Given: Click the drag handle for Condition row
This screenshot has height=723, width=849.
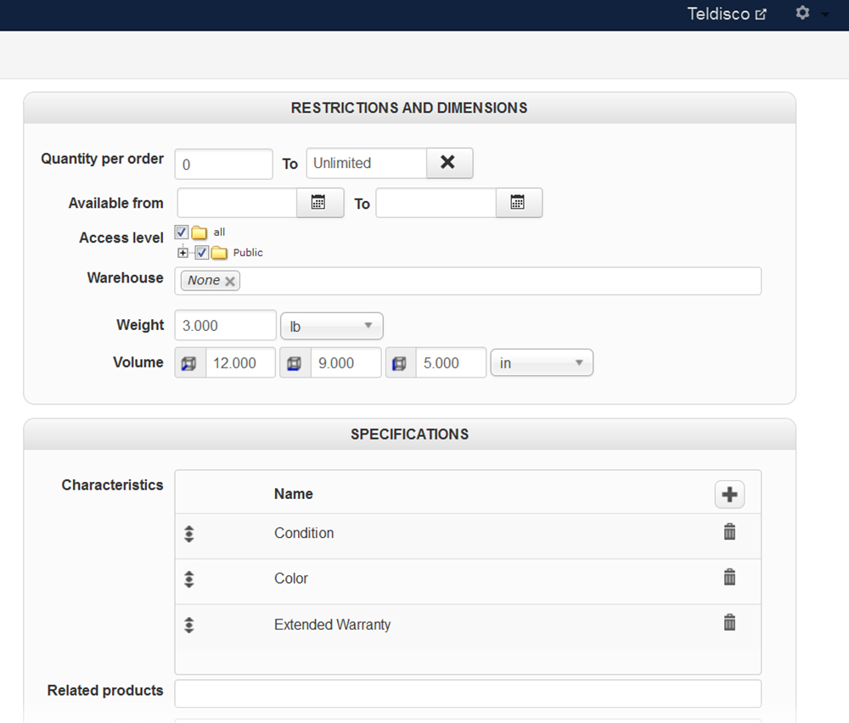Looking at the screenshot, I should pos(189,534).
